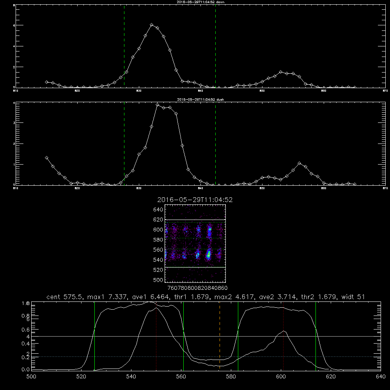The height and width of the screenshot is (390, 390).
Task: Select the right green dashed line in dawn plot
Action: click(x=215, y=46)
